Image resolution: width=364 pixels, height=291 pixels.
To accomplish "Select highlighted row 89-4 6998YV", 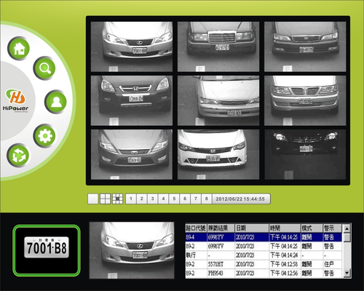I will 264,237.
